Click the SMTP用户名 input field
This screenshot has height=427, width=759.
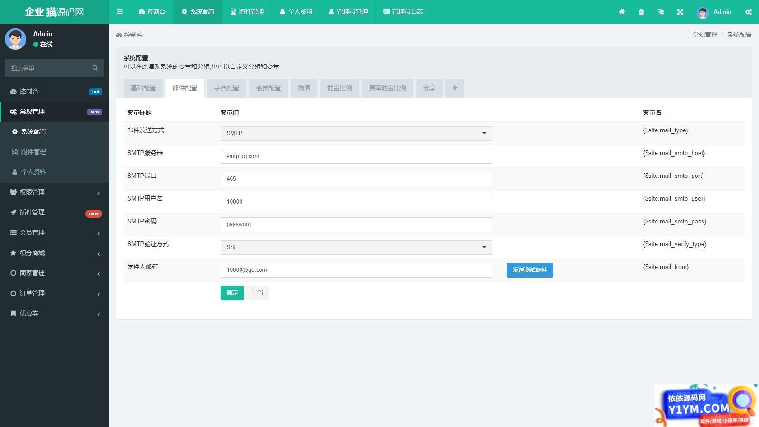[356, 202]
